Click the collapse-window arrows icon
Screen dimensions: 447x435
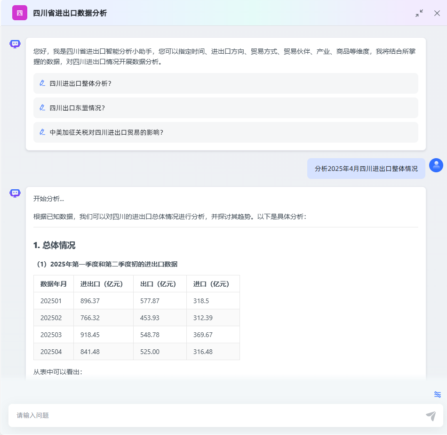[418, 14]
